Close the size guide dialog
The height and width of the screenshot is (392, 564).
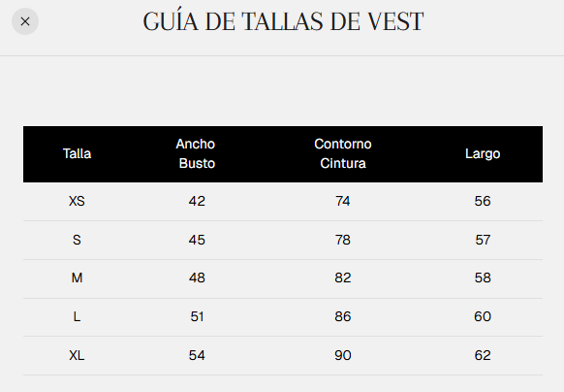click(25, 21)
